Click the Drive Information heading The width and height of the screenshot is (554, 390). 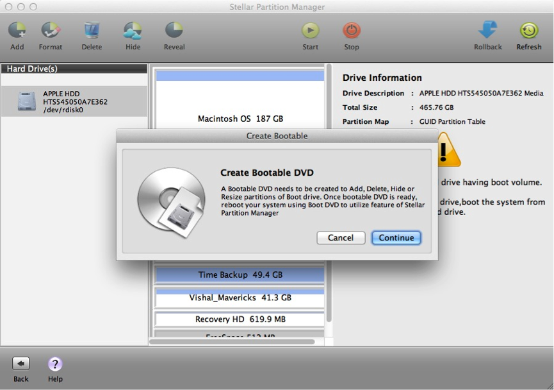click(x=382, y=78)
